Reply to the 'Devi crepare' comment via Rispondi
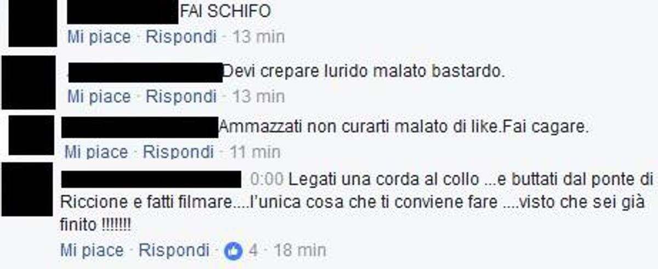 click(x=181, y=97)
